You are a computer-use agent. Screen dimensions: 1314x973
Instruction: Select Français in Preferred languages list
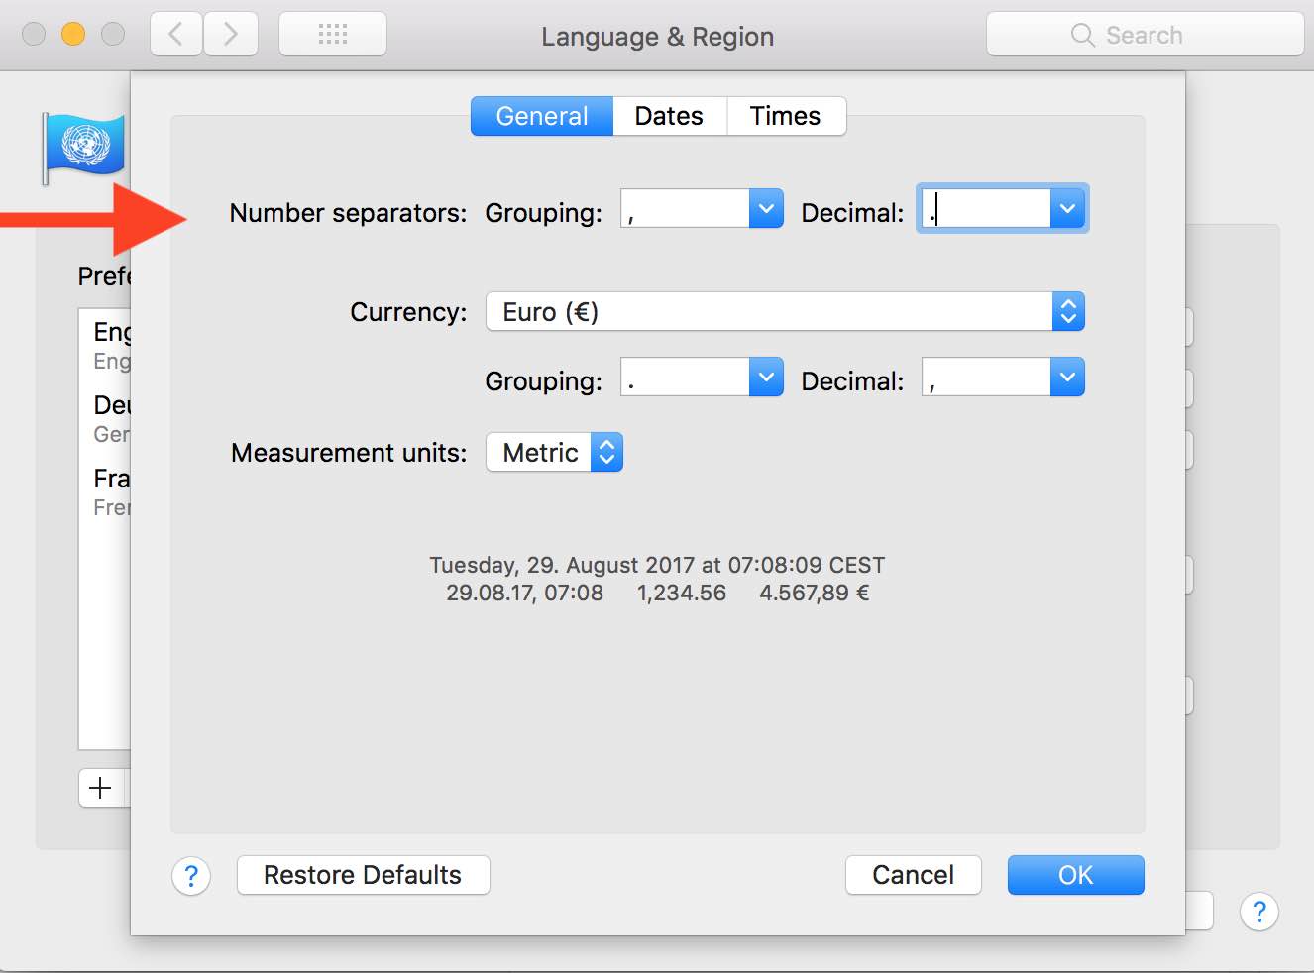(x=105, y=491)
